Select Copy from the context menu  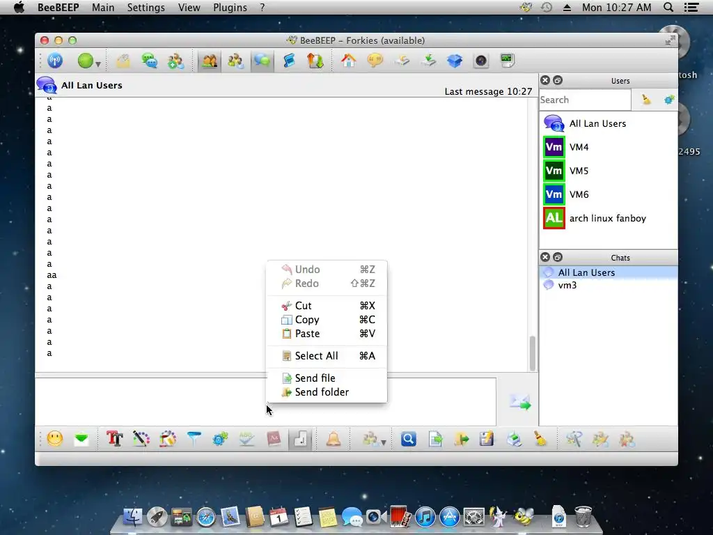(x=327, y=320)
